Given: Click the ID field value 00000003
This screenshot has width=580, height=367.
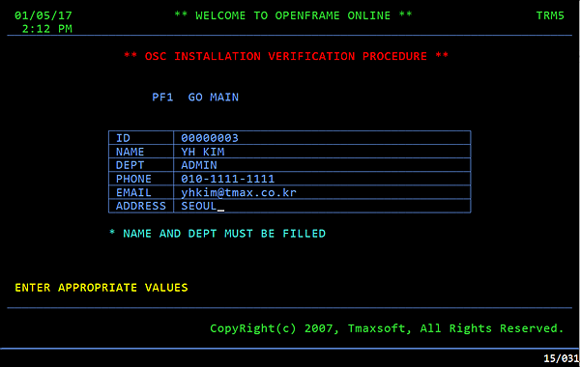Looking at the screenshot, I should tap(322, 138).
